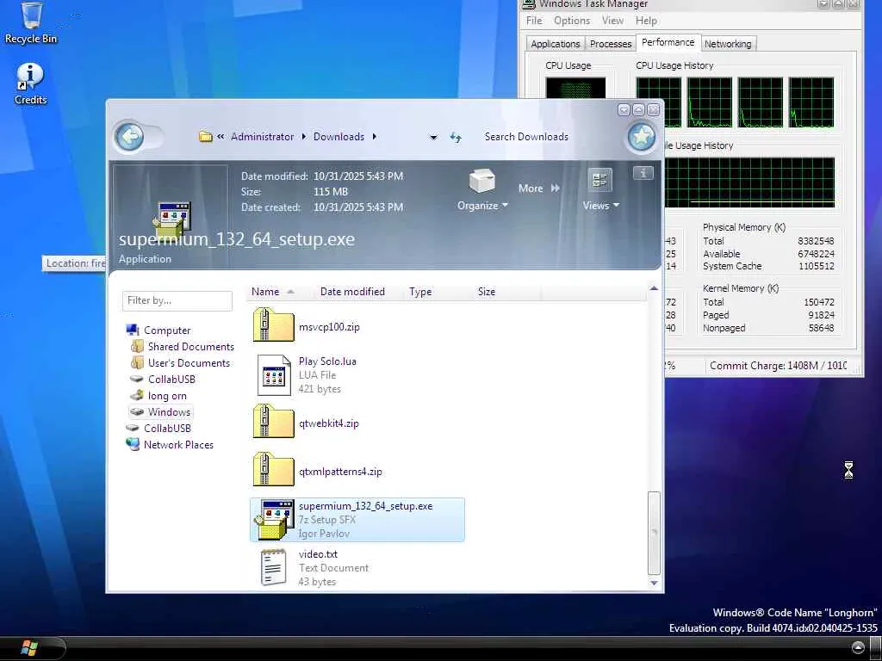The width and height of the screenshot is (882, 661).
Task: Sort by Size column header
Action: click(487, 292)
